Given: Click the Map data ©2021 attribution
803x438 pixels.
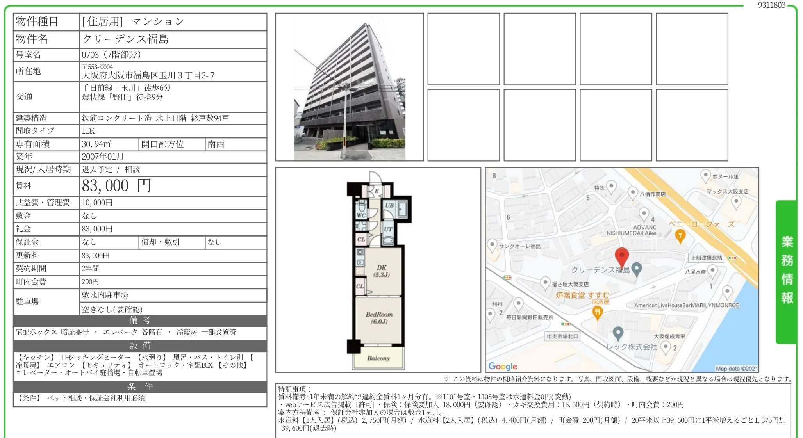Looking at the screenshot, I should coord(736,368).
